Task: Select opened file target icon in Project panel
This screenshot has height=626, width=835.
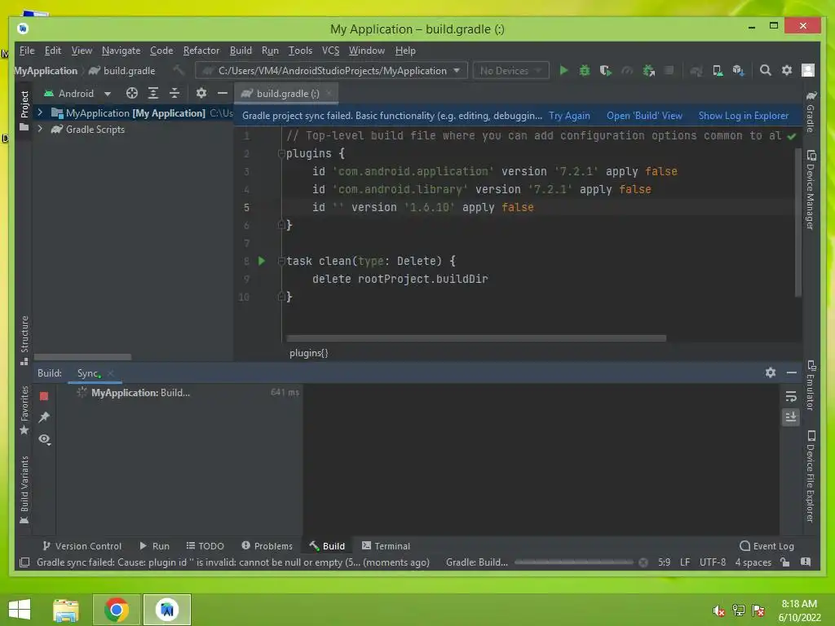Action: point(131,93)
